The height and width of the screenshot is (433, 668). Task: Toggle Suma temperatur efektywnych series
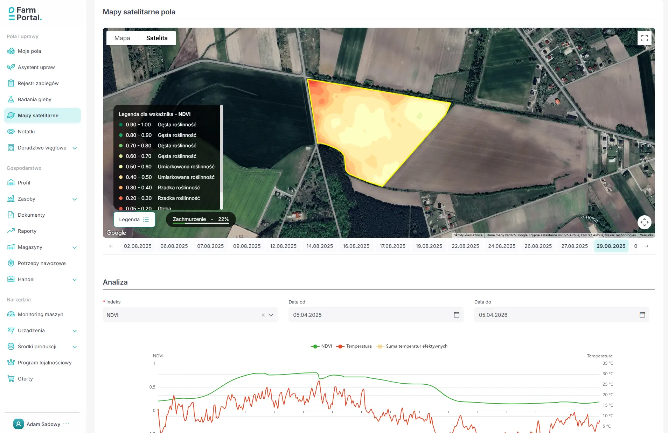412,346
